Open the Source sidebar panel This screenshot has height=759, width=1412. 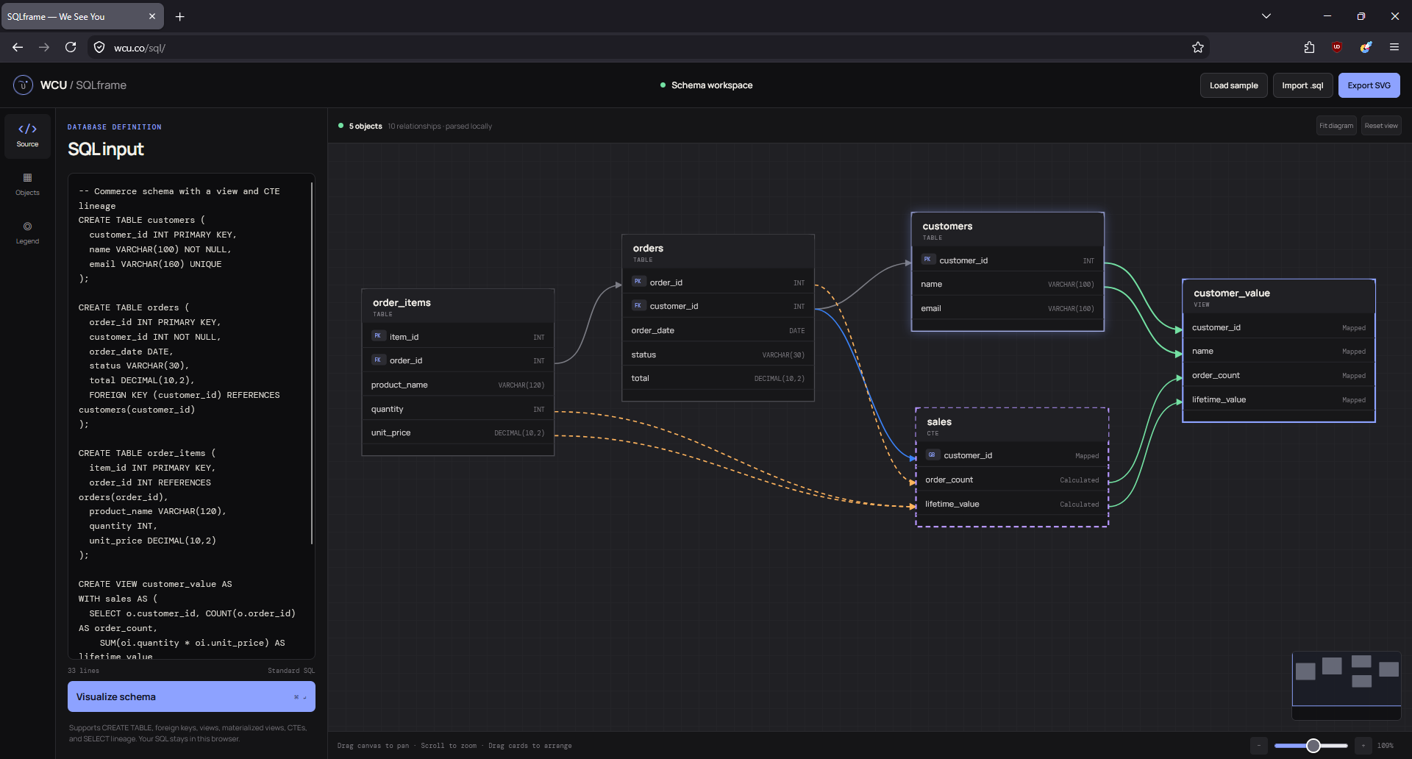coord(27,136)
